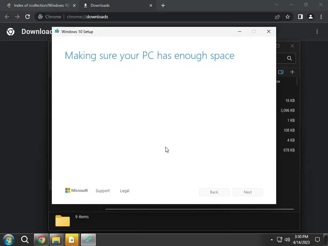Open Chrome tab search dropdown
Image resolution: width=328 pixels, height=246 pixels.
(276, 4)
